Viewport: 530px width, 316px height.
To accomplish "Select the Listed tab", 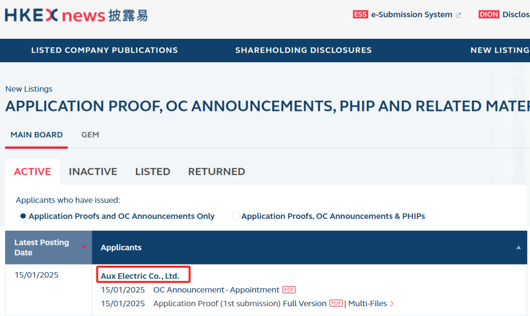I will point(153,172).
